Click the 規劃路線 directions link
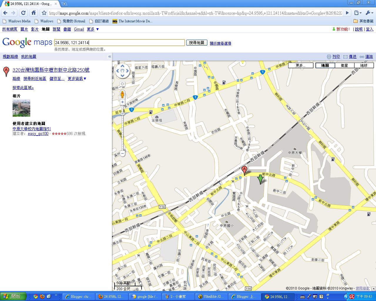 pyautogui.click(x=10, y=56)
